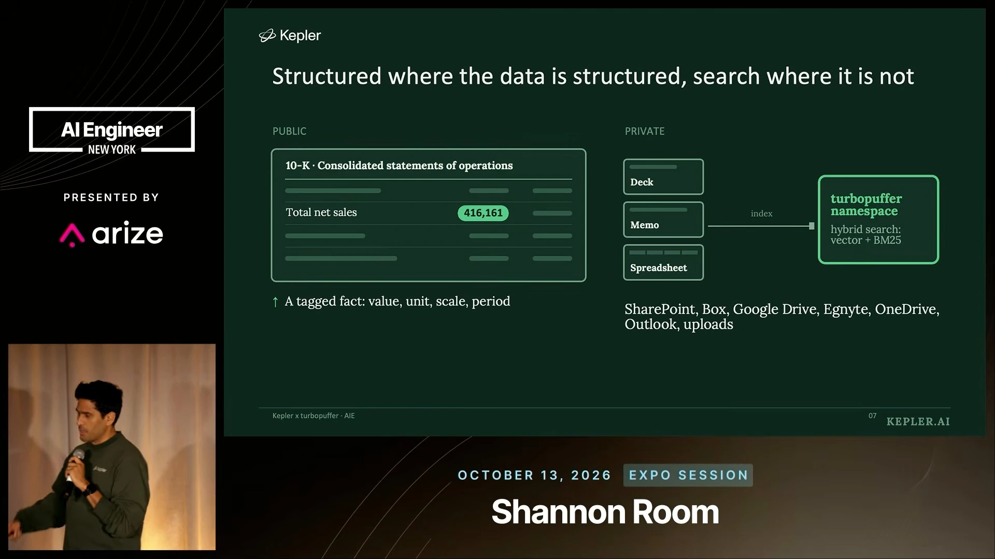
Task: Click the KEPLER.AI footer text
Action: (x=918, y=422)
